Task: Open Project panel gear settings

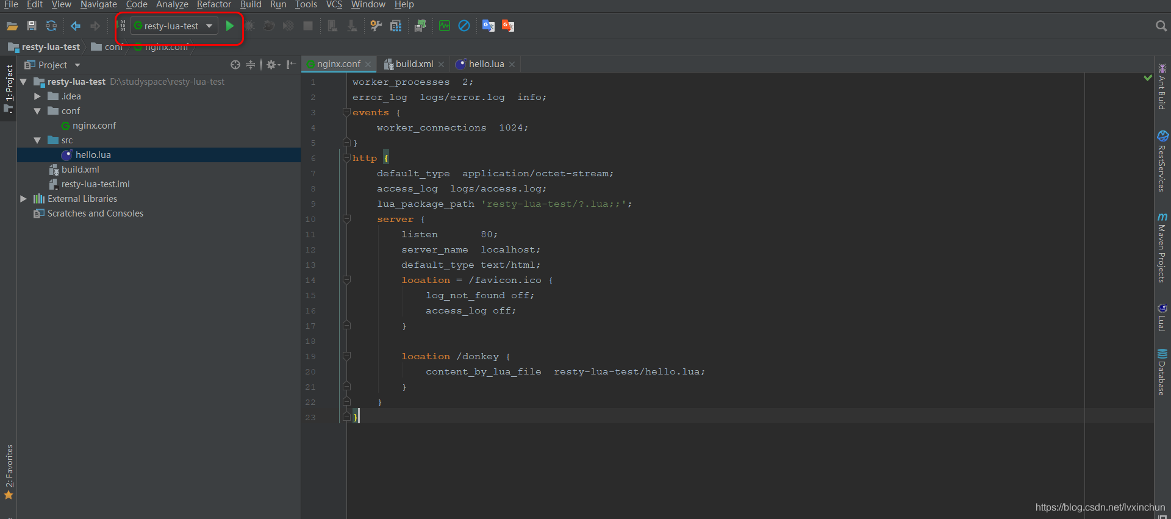Action: point(273,65)
